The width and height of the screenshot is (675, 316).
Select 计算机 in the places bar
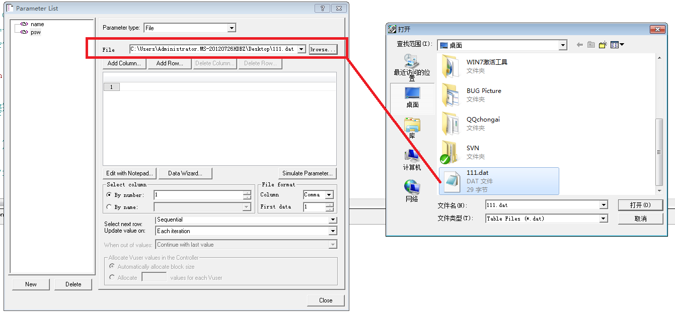412,159
